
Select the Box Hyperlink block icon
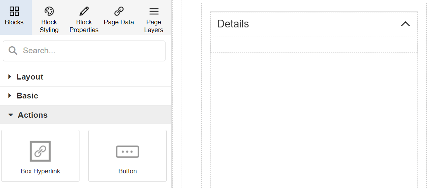click(40, 151)
